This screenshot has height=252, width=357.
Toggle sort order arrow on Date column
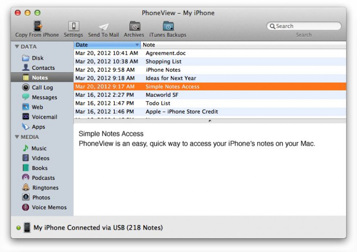(137, 45)
